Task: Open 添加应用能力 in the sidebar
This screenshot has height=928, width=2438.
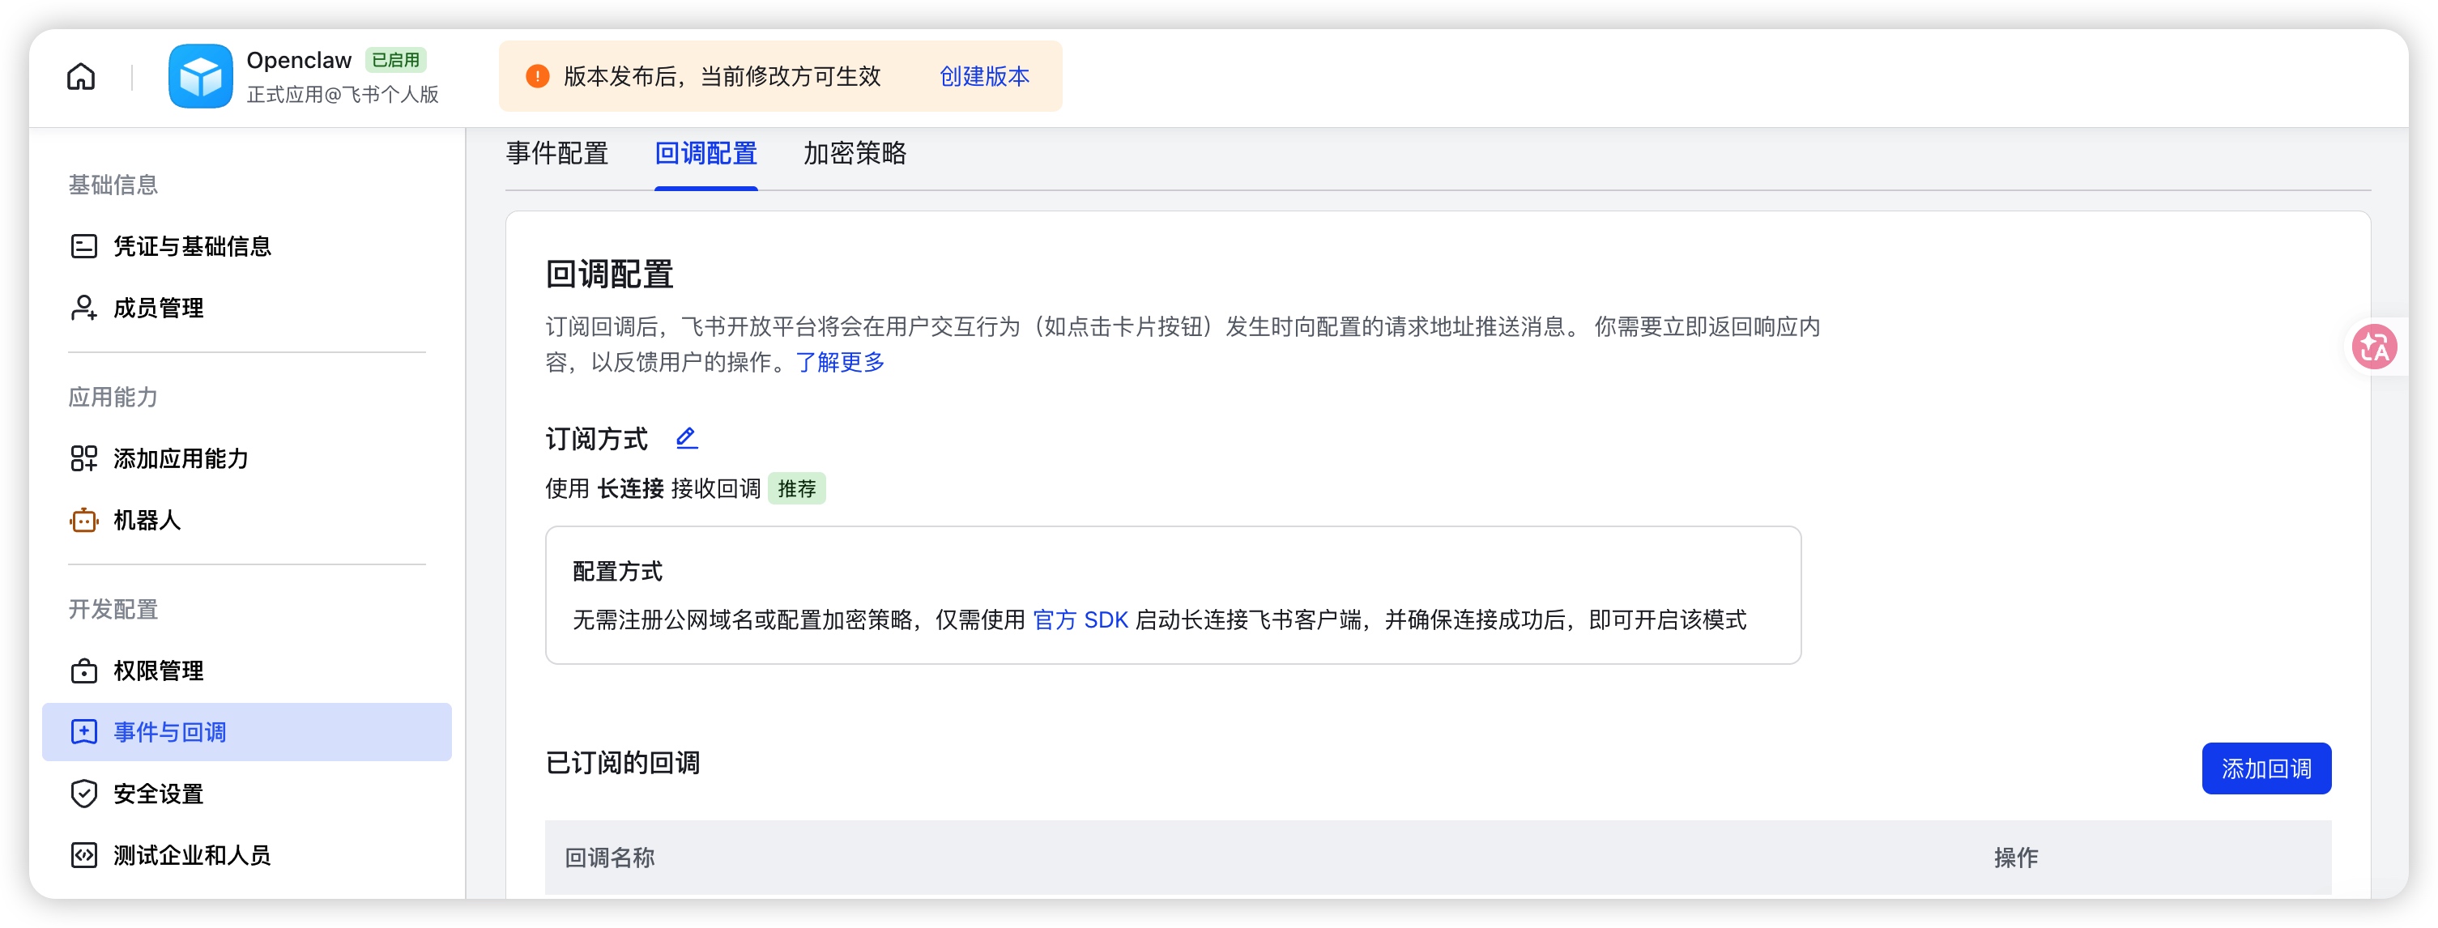Action: [180, 459]
